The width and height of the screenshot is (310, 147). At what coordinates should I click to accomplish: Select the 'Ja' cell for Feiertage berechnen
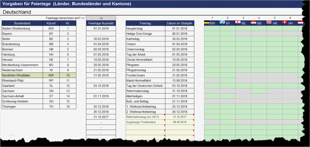point(101,18)
